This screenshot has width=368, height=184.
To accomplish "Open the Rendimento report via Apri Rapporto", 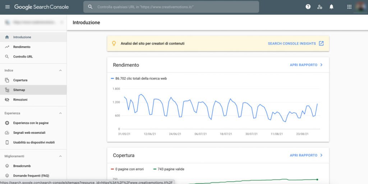I will click(x=306, y=65).
